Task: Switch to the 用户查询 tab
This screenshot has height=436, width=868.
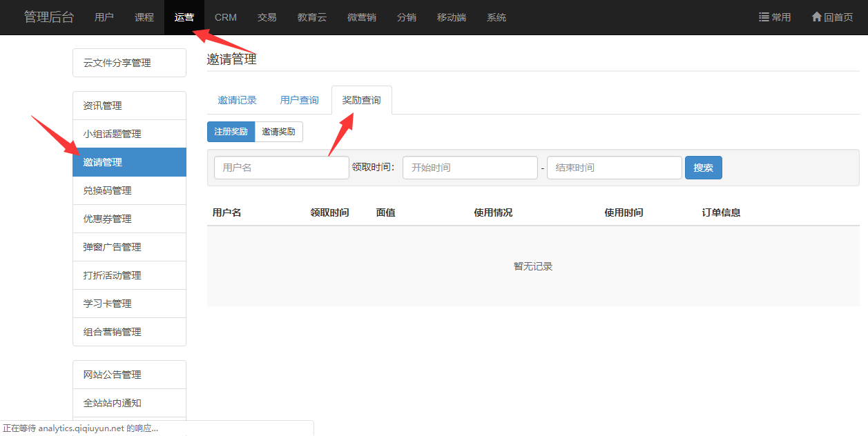Action: click(x=299, y=101)
